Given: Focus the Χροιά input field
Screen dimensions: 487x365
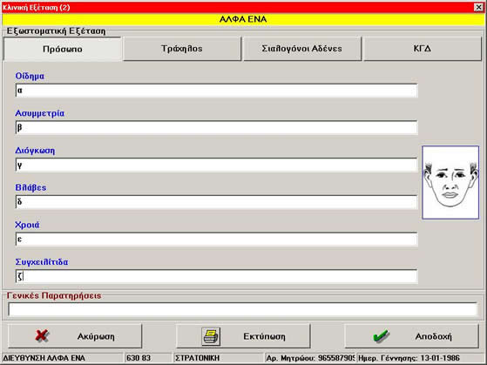Looking at the screenshot, I should (216, 239).
